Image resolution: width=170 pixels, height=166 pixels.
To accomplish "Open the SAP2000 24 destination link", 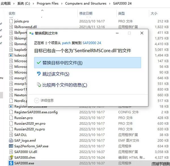I will pos(92,43).
